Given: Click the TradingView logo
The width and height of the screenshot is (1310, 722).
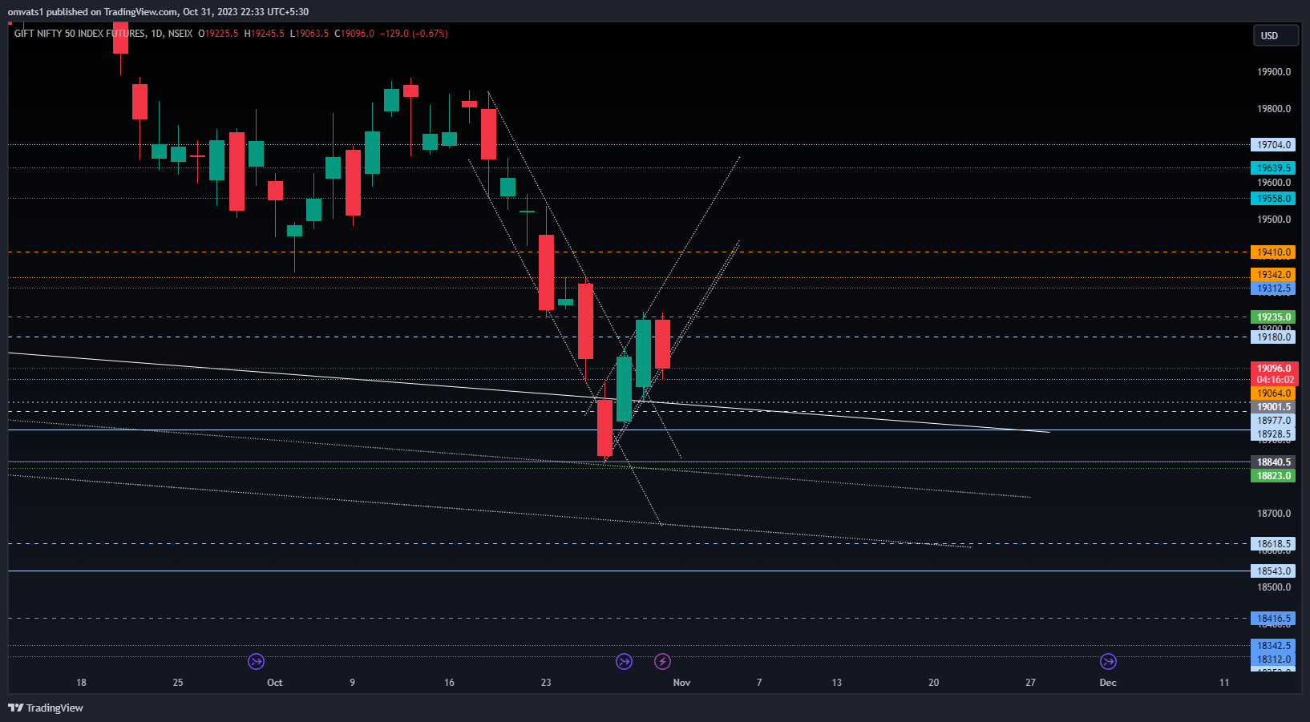Looking at the screenshot, I should point(46,708).
